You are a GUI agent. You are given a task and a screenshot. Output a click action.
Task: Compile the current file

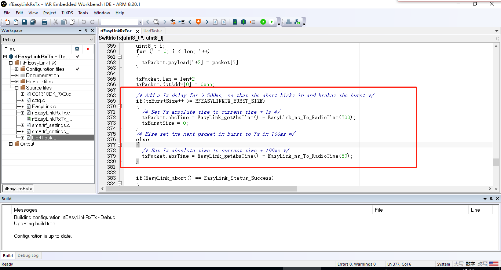[235, 22]
